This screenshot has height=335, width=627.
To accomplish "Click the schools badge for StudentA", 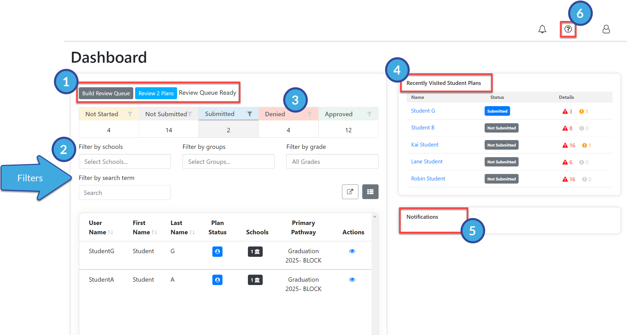I will pos(255,280).
